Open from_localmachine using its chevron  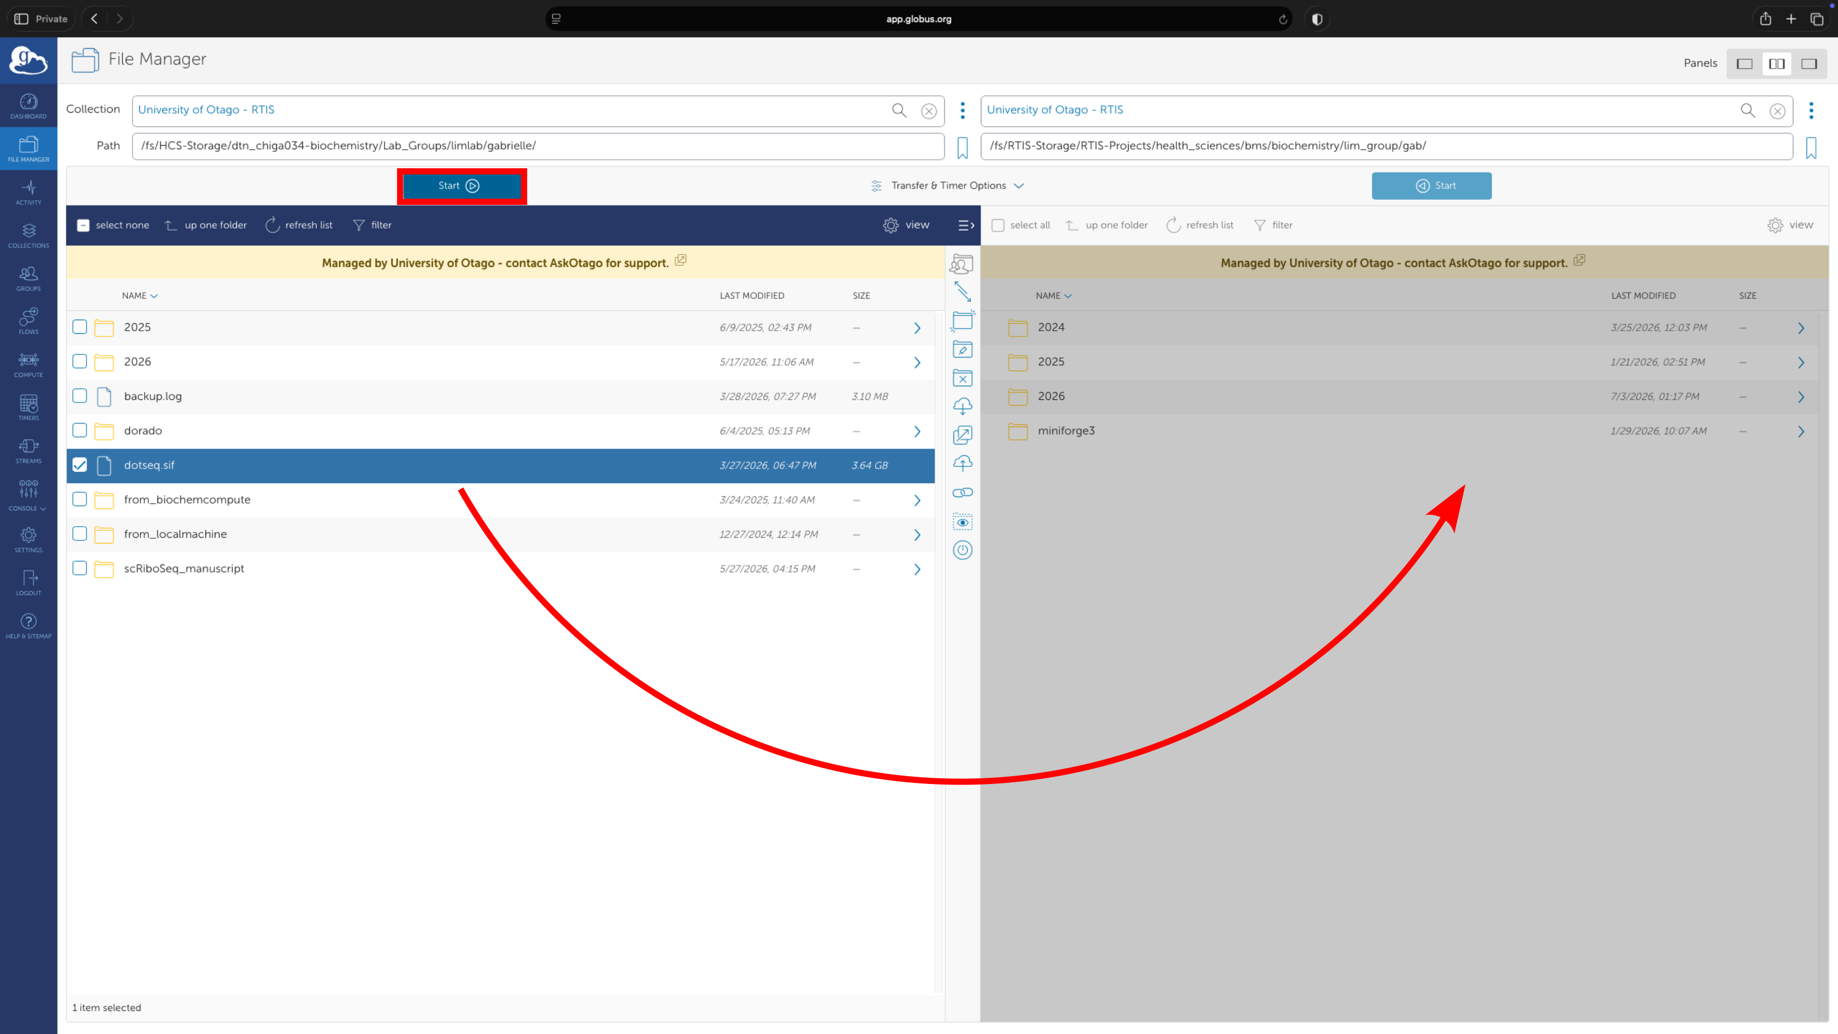pos(917,535)
